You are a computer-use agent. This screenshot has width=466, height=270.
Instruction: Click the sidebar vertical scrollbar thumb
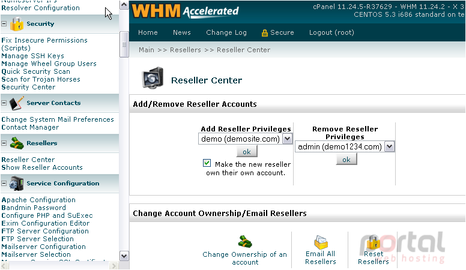(124, 44)
